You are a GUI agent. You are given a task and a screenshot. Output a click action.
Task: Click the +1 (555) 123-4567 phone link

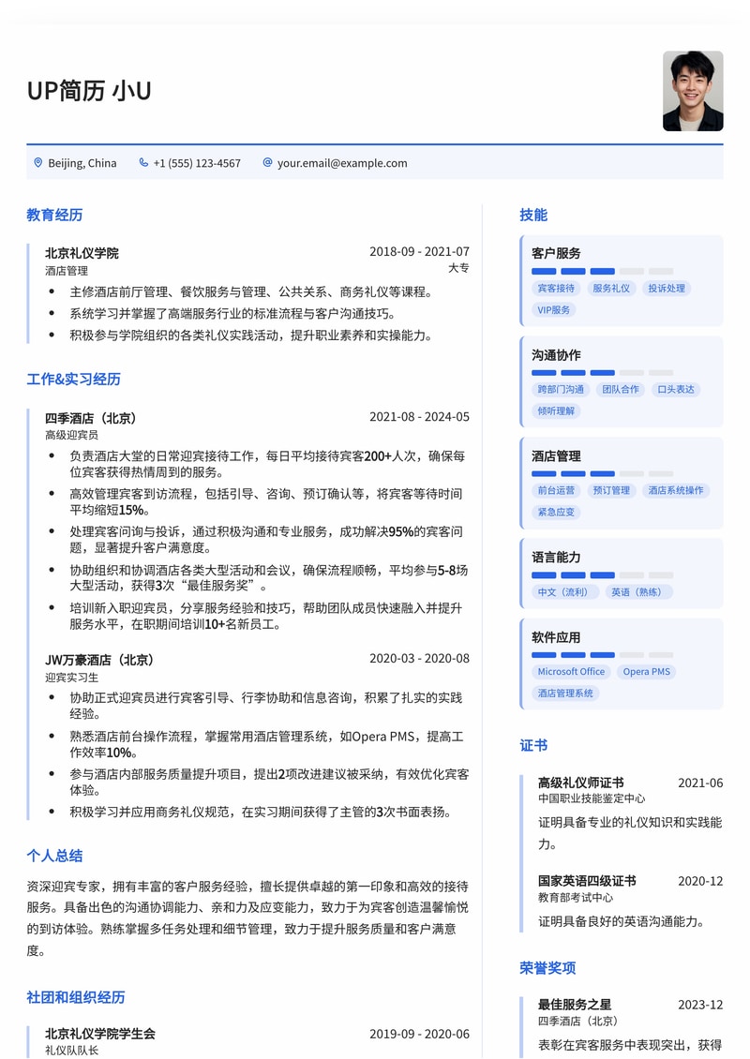195,162
